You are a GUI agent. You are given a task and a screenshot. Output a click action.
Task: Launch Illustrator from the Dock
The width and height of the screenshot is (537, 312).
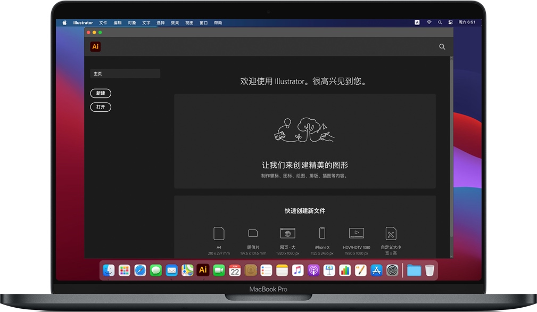coord(202,270)
